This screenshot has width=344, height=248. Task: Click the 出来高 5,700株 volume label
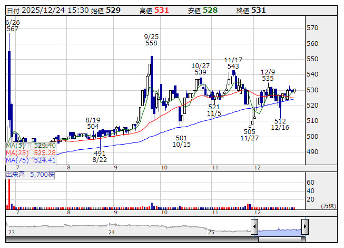(x=30, y=175)
